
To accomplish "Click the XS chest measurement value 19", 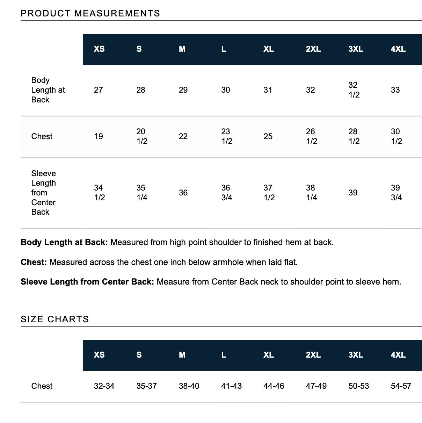I will click(x=99, y=136).
